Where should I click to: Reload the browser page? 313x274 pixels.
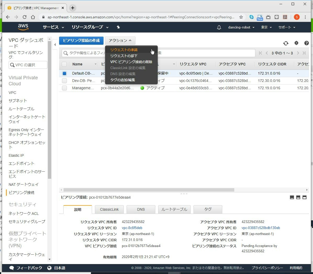click(x=25, y=17)
